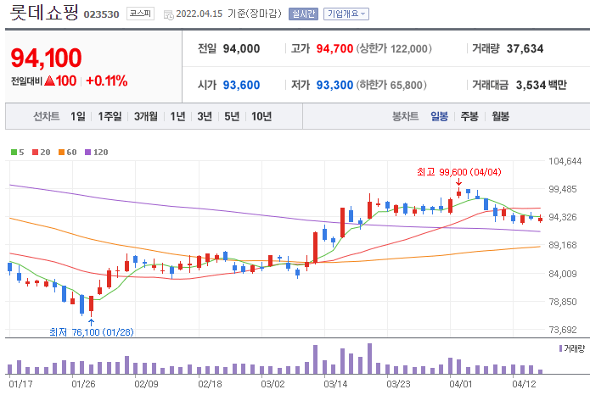This screenshot has width=590, height=395.
Task: Click the 실시간 real-time button
Action: pyautogui.click(x=303, y=14)
